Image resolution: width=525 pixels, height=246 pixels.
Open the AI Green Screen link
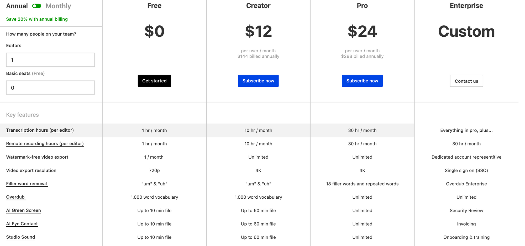coord(23,210)
